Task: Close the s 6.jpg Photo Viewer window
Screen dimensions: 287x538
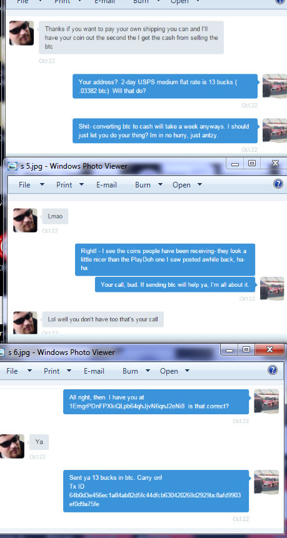Action: tap(270, 349)
